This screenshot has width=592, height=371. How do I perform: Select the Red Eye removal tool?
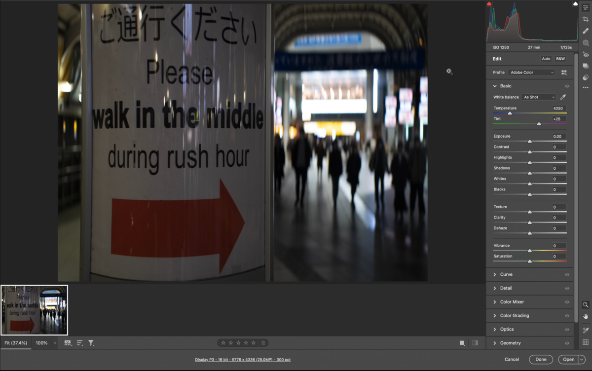[x=586, y=55]
